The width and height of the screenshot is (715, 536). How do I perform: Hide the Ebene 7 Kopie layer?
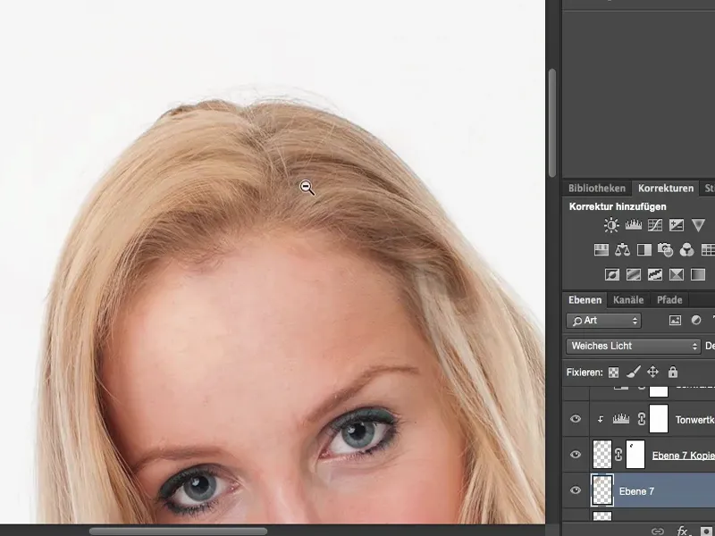[x=576, y=455]
